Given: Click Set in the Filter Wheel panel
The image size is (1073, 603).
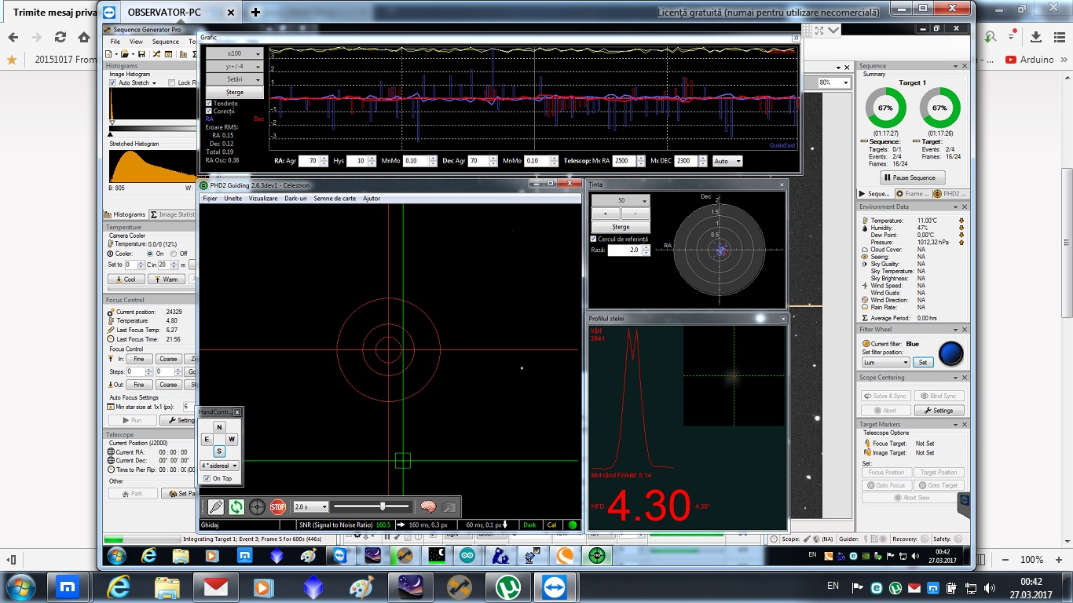Looking at the screenshot, I should tap(923, 363).
